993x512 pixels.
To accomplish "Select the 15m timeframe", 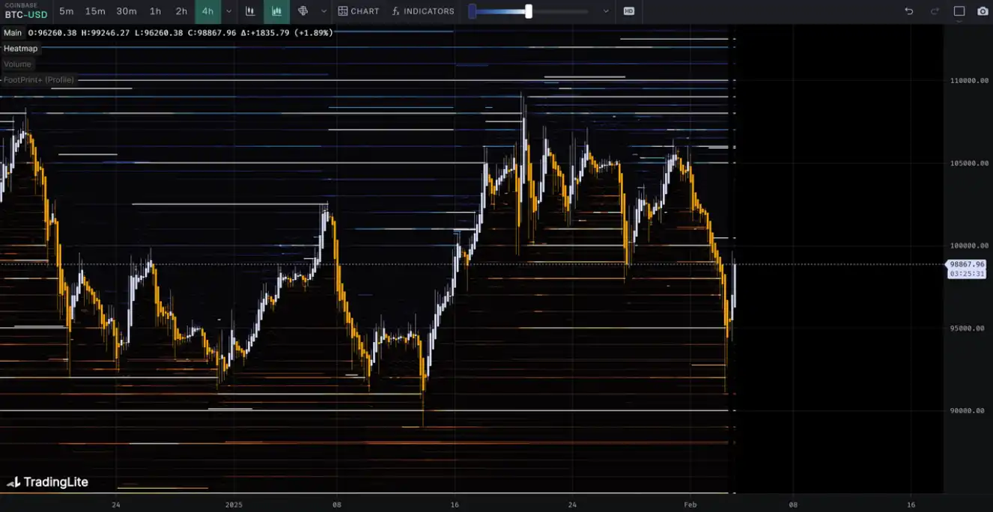I will pos(95,11).
